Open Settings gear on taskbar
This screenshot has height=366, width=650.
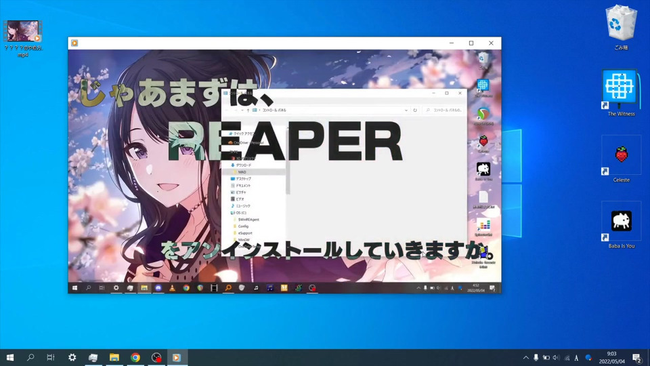pyautogui.click(x=72, y=357)
